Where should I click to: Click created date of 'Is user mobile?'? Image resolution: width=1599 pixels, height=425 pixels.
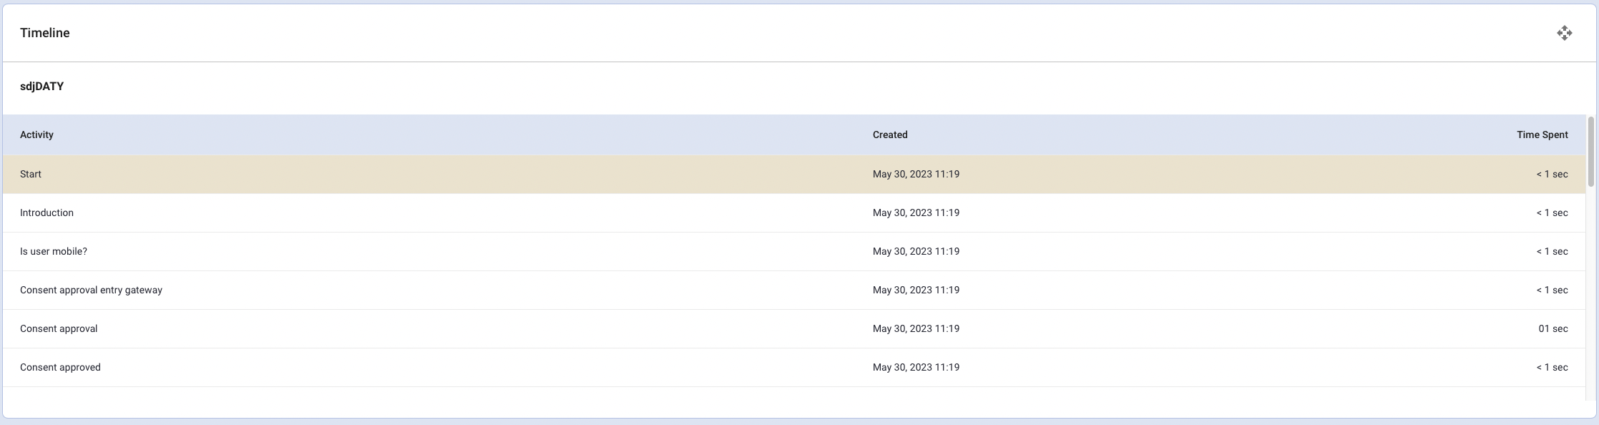tap(916, 251)
